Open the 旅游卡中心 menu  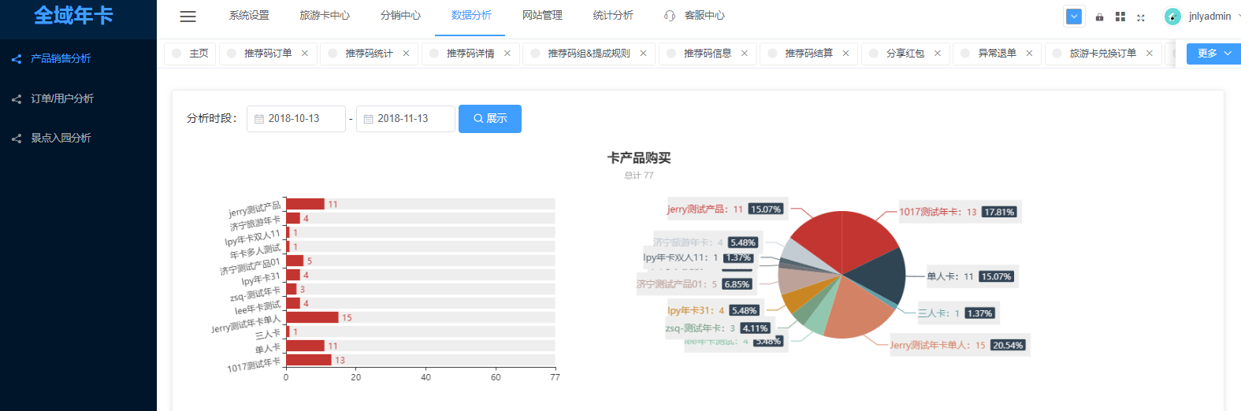click(x=325, y=16)
